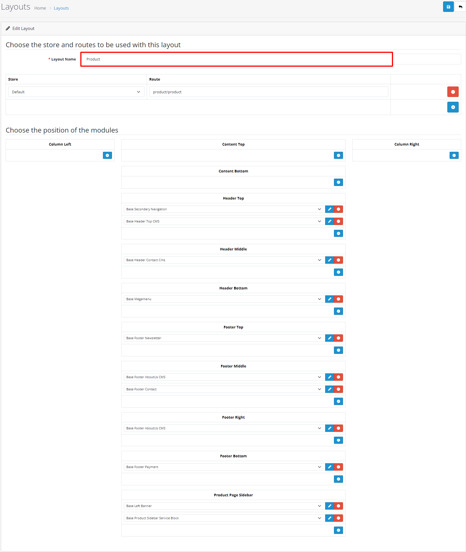Open the Base Header Contact Cms dropdown

[x=223, y=260]
